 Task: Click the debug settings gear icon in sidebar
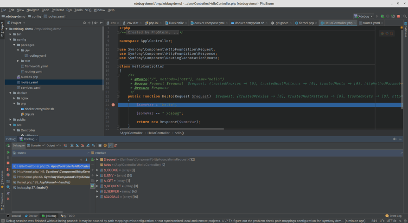pos(8,187)
